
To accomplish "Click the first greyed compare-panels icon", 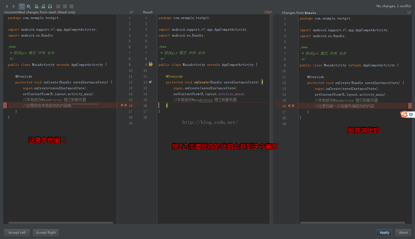I will (58, 6).
